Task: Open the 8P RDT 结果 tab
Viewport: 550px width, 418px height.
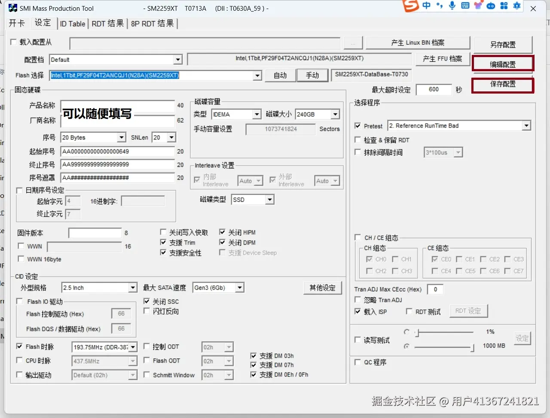Action: (x=153, y=24)
